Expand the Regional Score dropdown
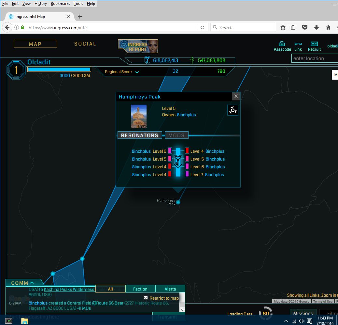The image size is (338, 325). click(137, 72)
